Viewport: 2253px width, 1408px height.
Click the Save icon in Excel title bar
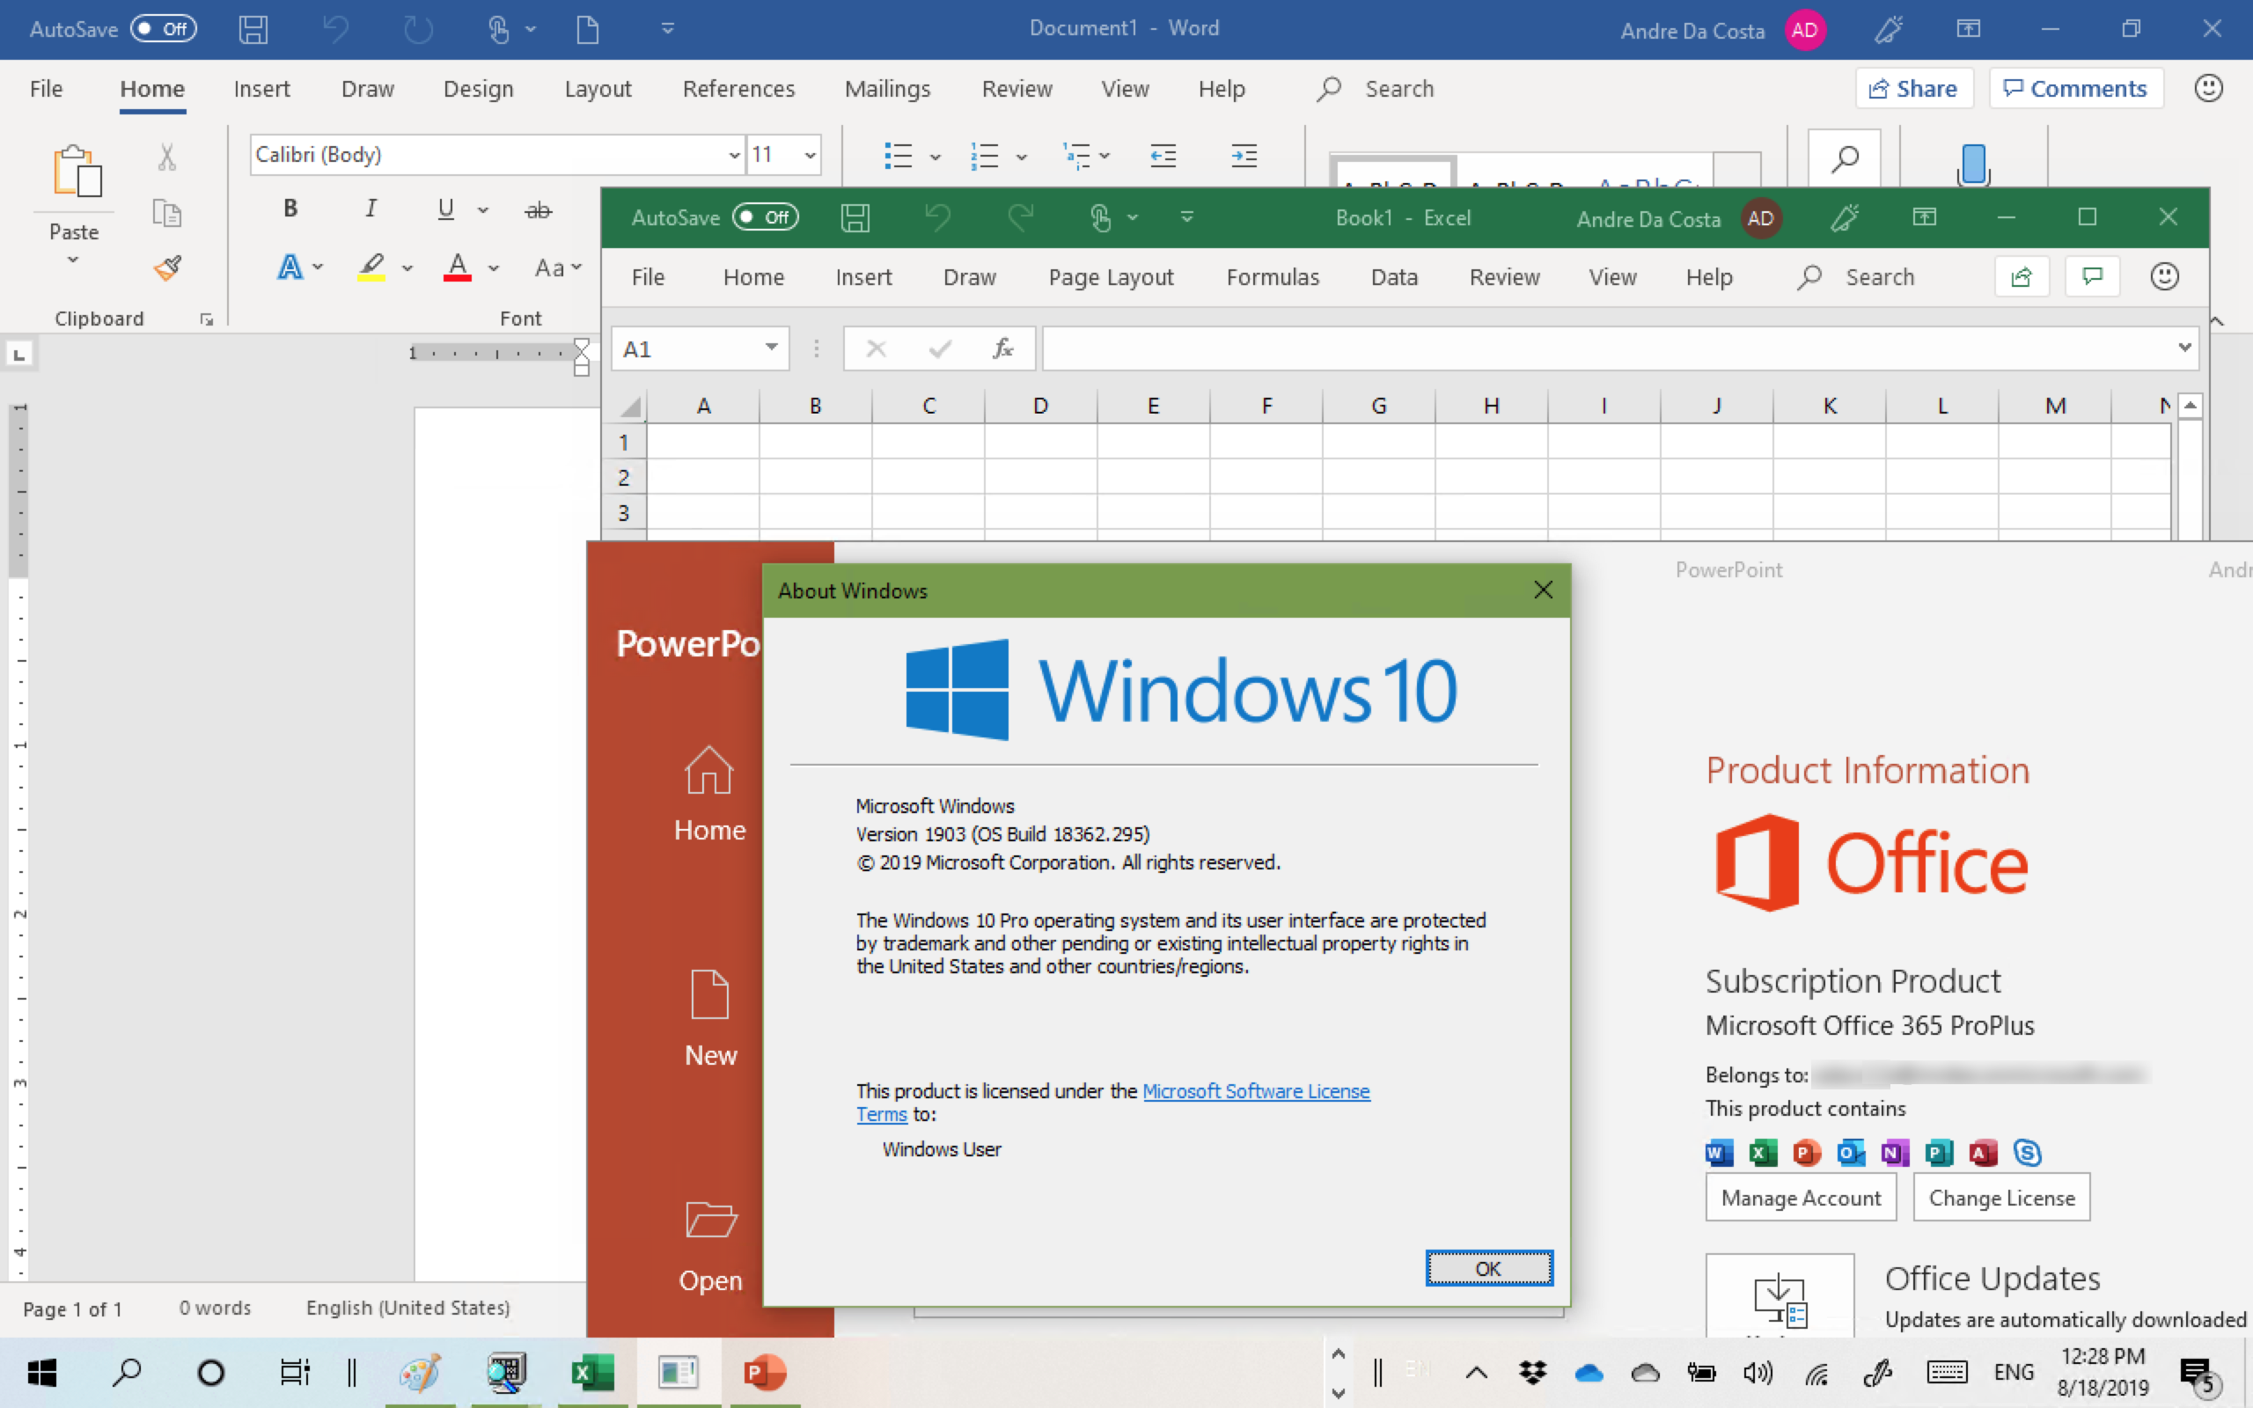[855, 218]
